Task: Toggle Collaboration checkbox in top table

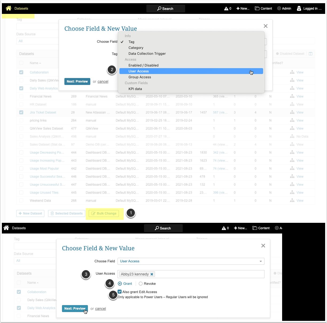Action: (21, 72)
